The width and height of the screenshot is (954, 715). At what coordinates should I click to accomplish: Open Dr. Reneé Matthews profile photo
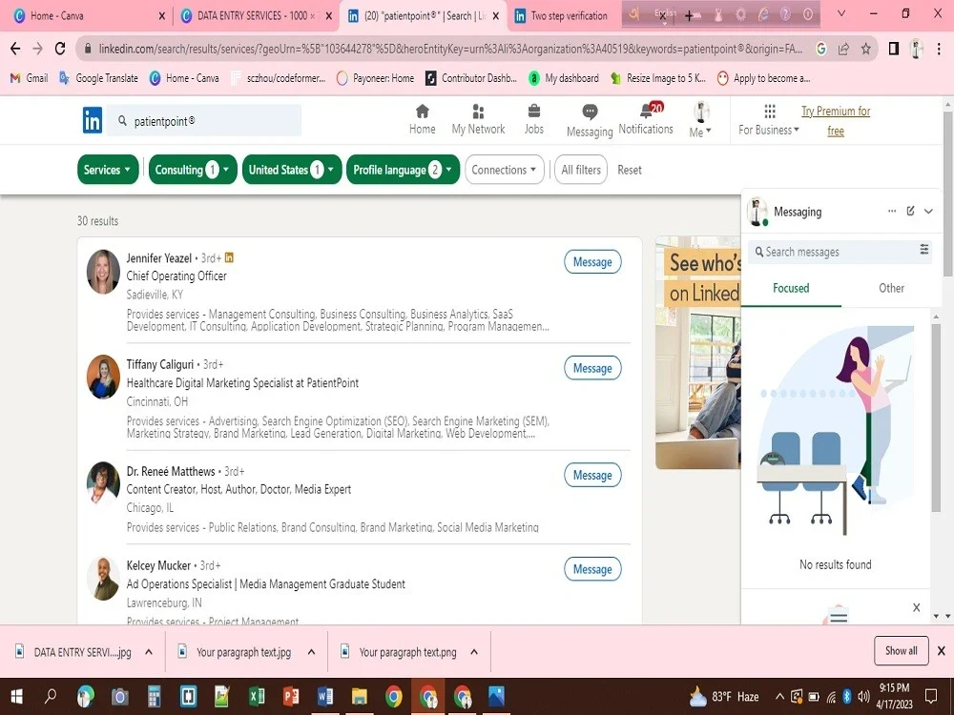click(103, 482)
